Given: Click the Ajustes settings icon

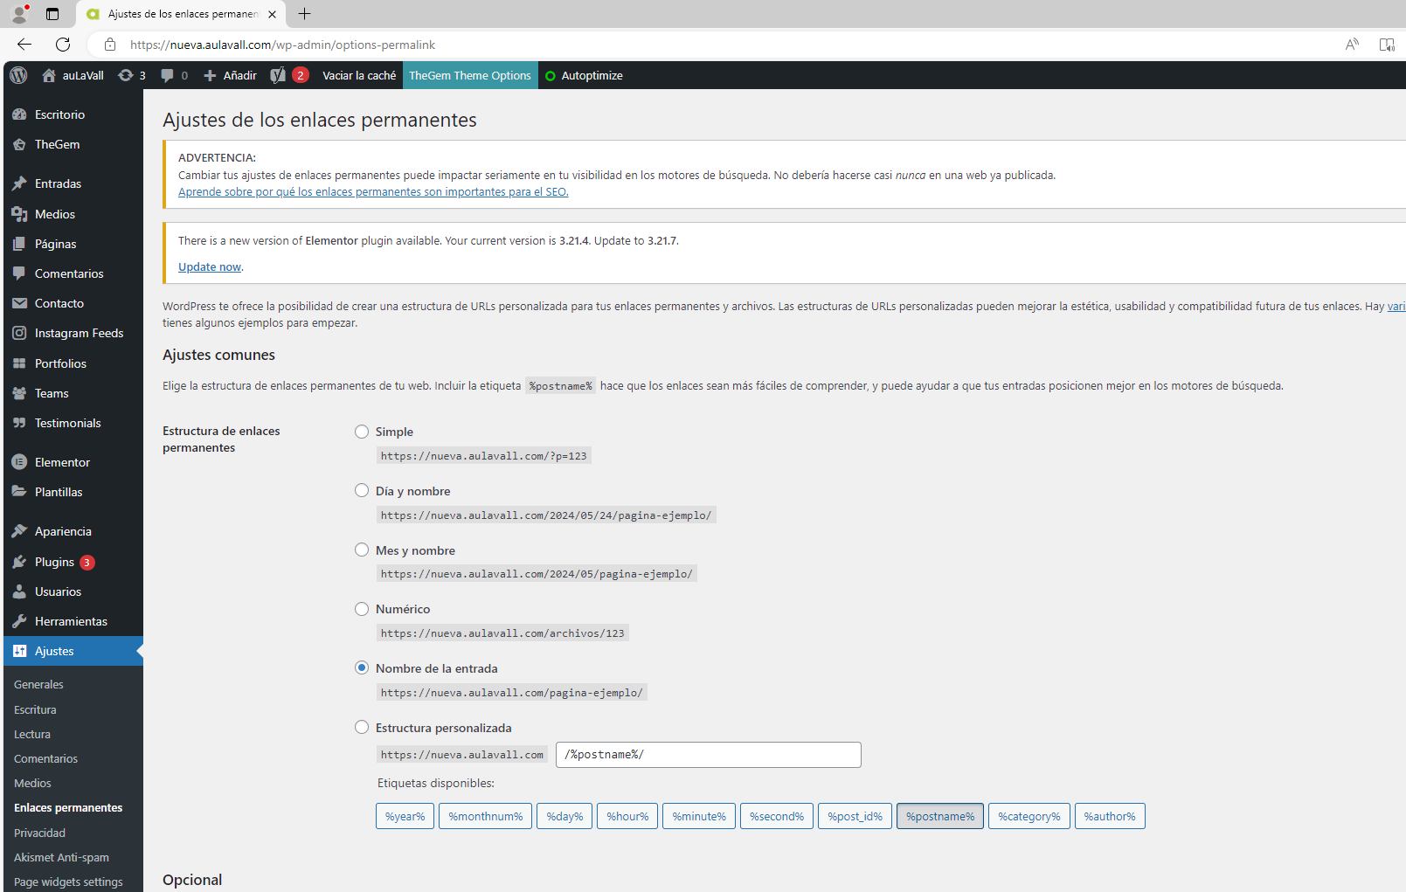Looking at the screenshot, I should 19,651.
